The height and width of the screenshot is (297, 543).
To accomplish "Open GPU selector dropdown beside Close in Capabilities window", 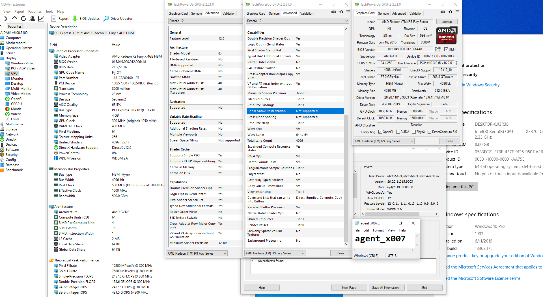I will [x=275, y=253].
